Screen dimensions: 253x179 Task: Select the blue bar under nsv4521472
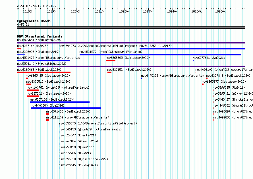coord(43,61)
